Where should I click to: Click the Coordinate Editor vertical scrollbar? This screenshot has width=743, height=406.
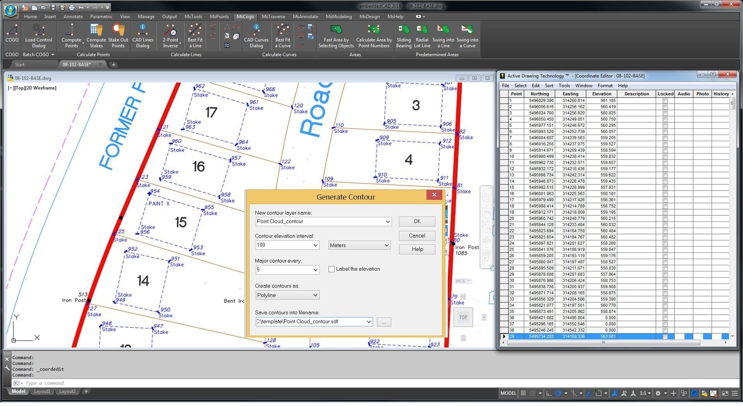click(x=732, y=104)
